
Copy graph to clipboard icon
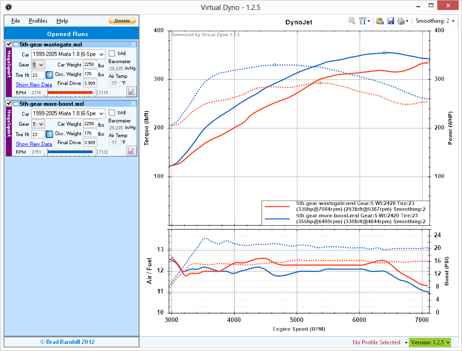click(x=379, y=21)
